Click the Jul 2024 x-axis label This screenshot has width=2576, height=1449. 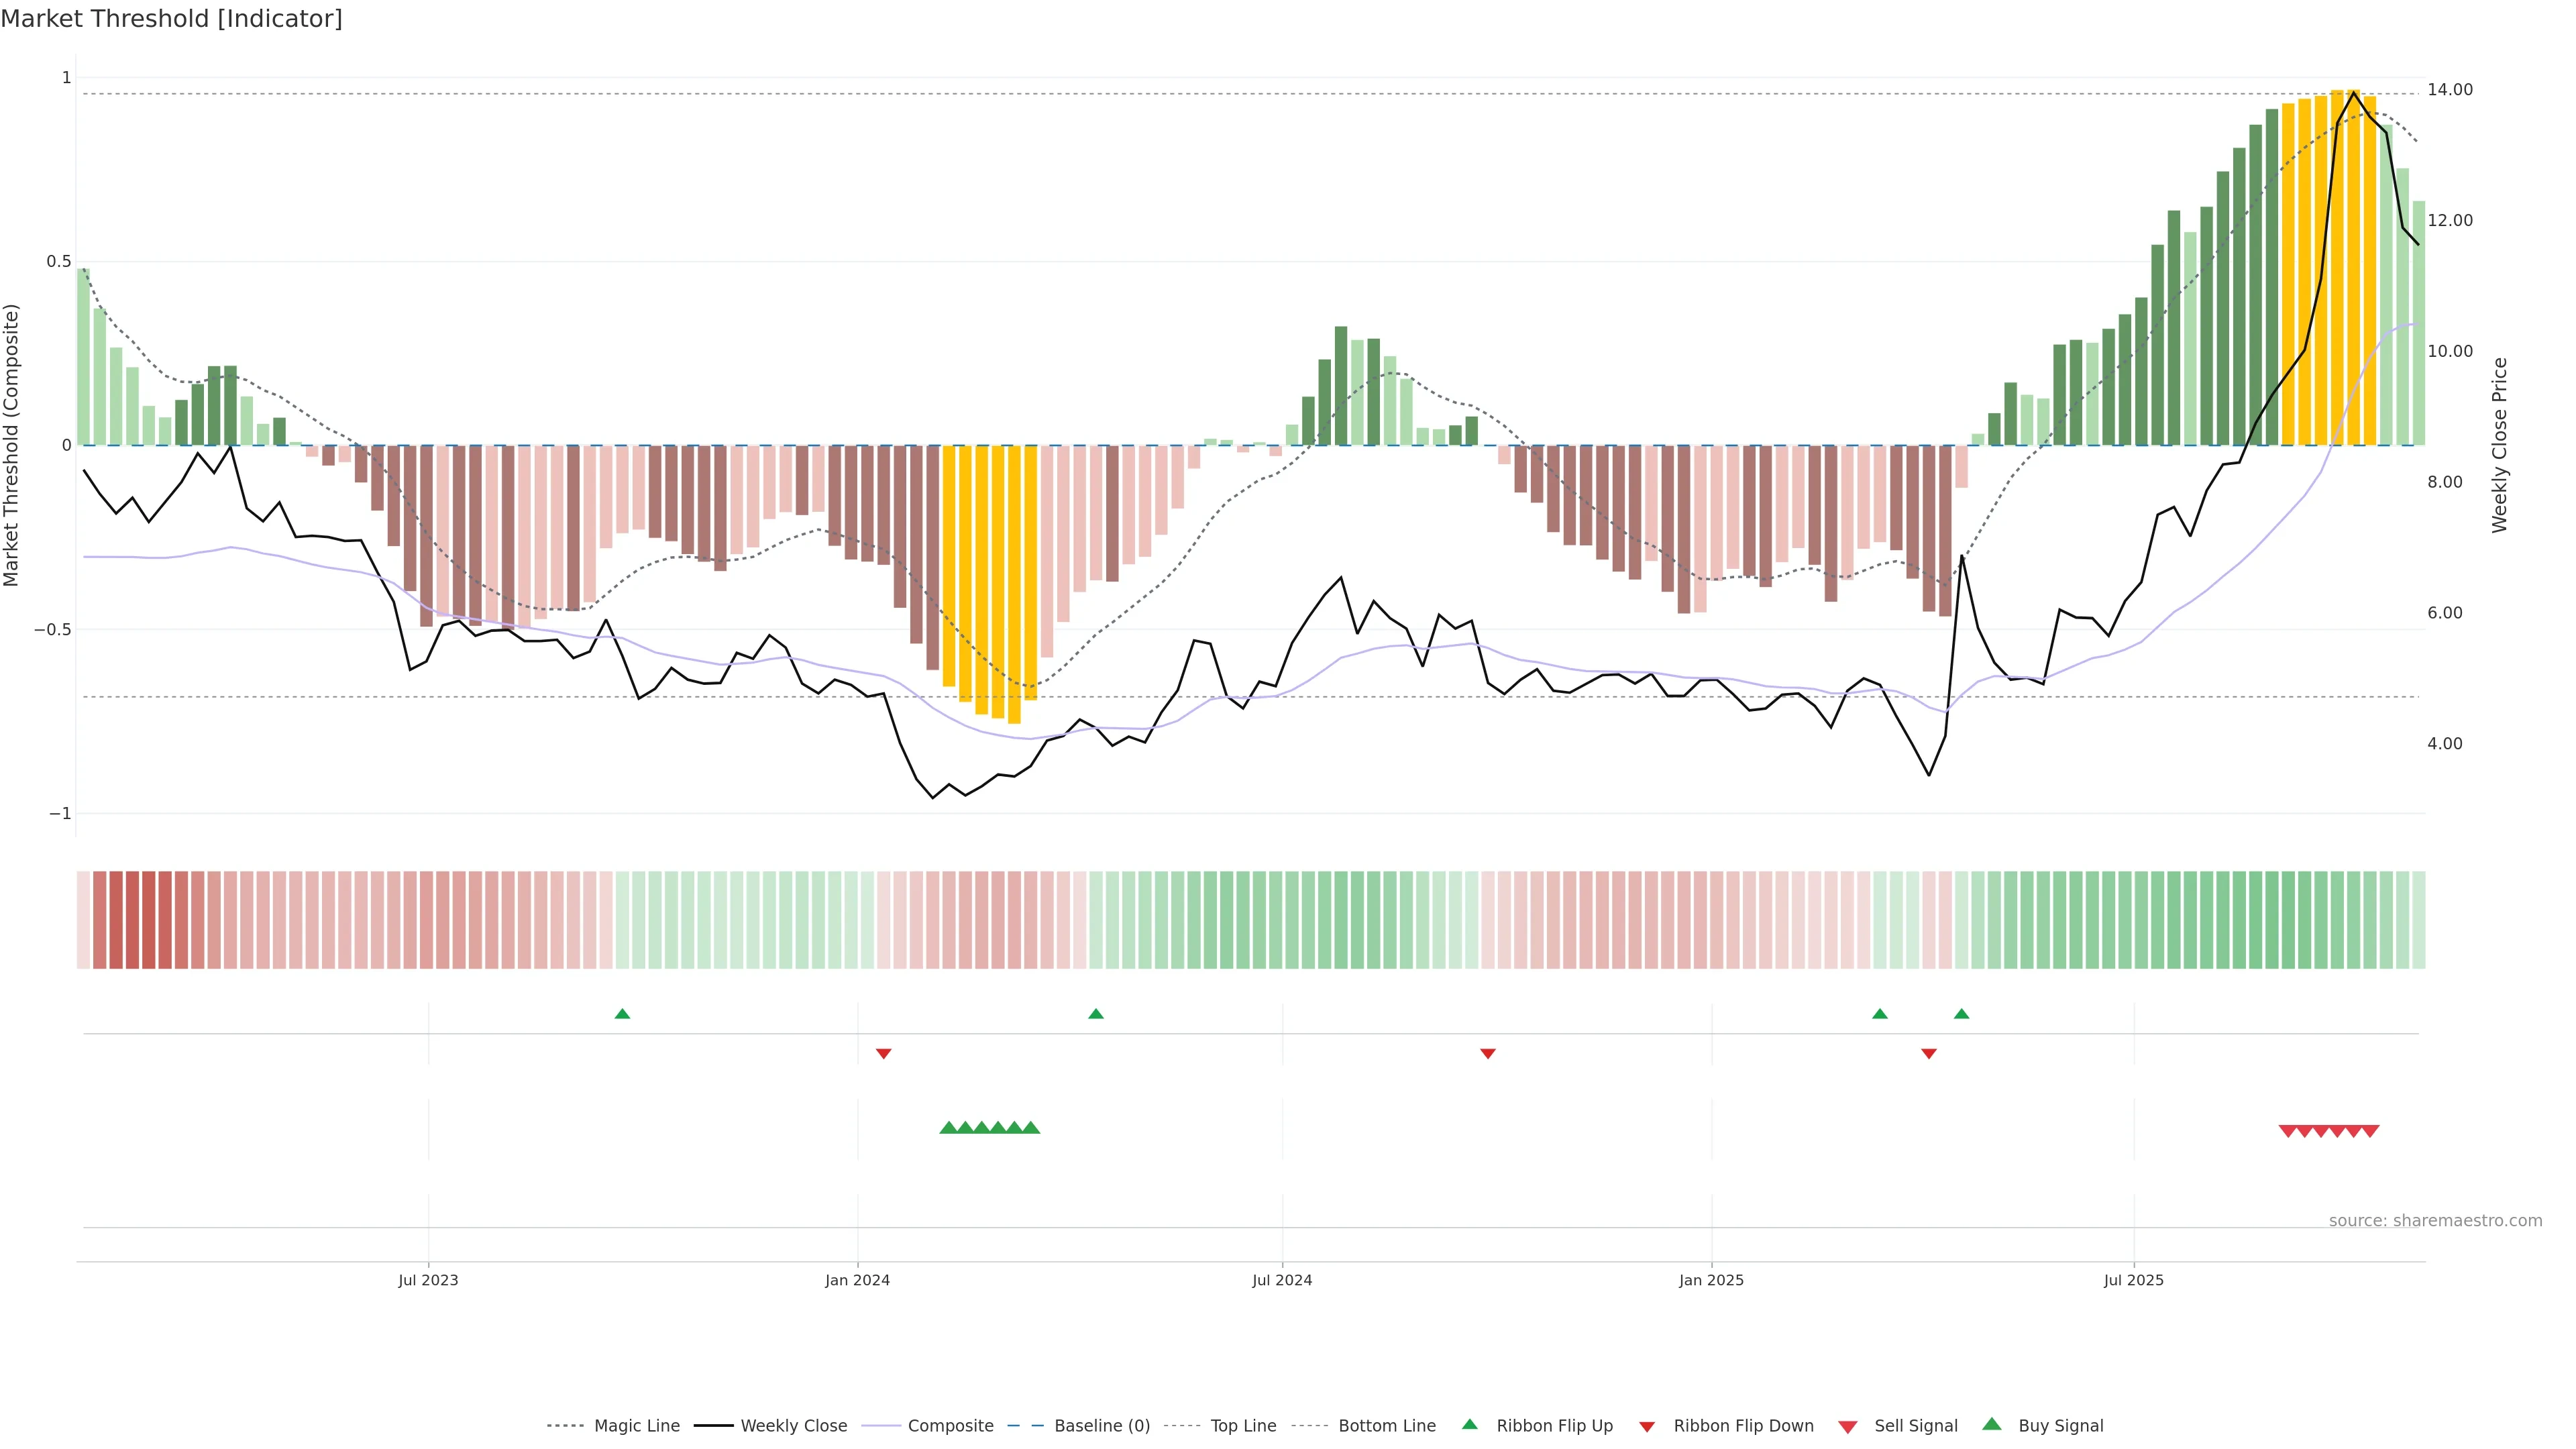pyautogui.click(x=1282, y=1280)
